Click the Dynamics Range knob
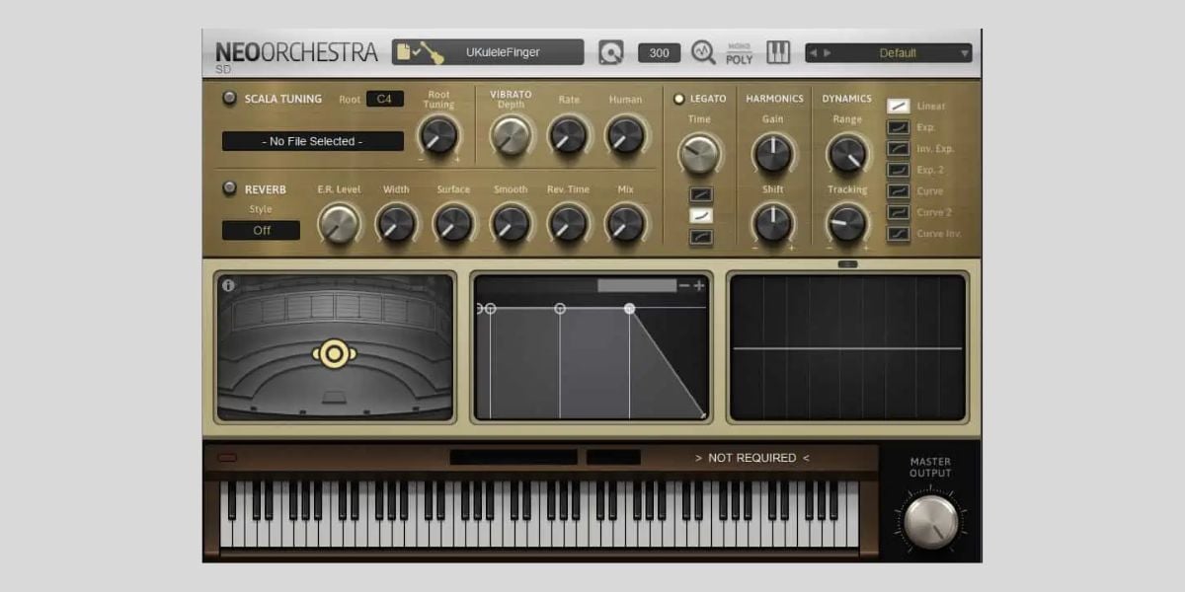 coord(847,153)
